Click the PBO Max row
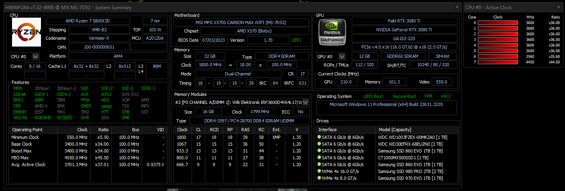 click(x=88, y=158)
